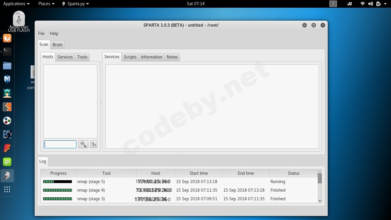Switch to the Brute tab
This screenshot has height=220, width=391.
tap(58, 45)
